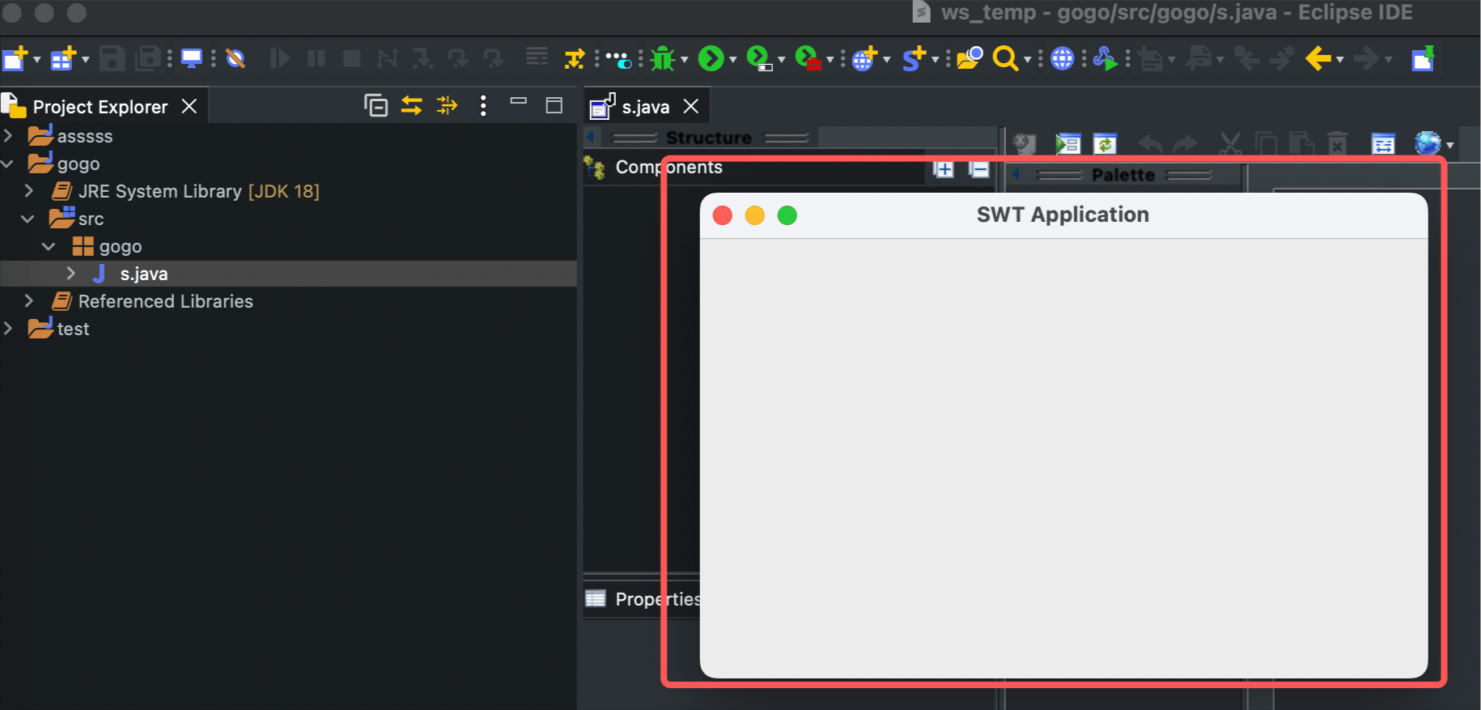Viewport: 1481px width, 710px height.
Task: Click the Externalize strings globe icon
Action: [x=1428, y=143]
